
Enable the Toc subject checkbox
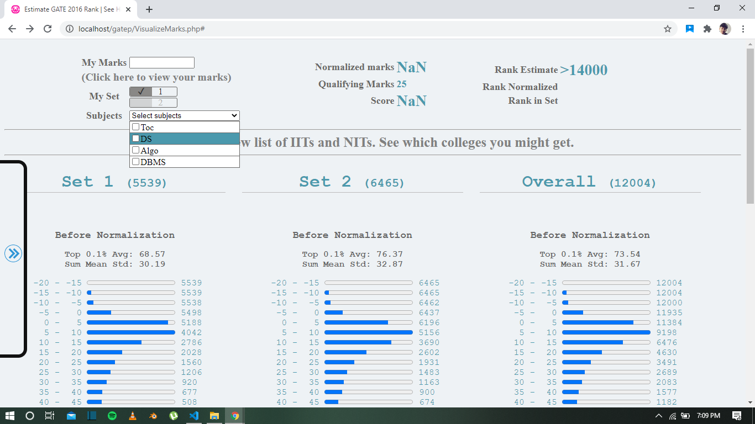[x=135, y=127]
